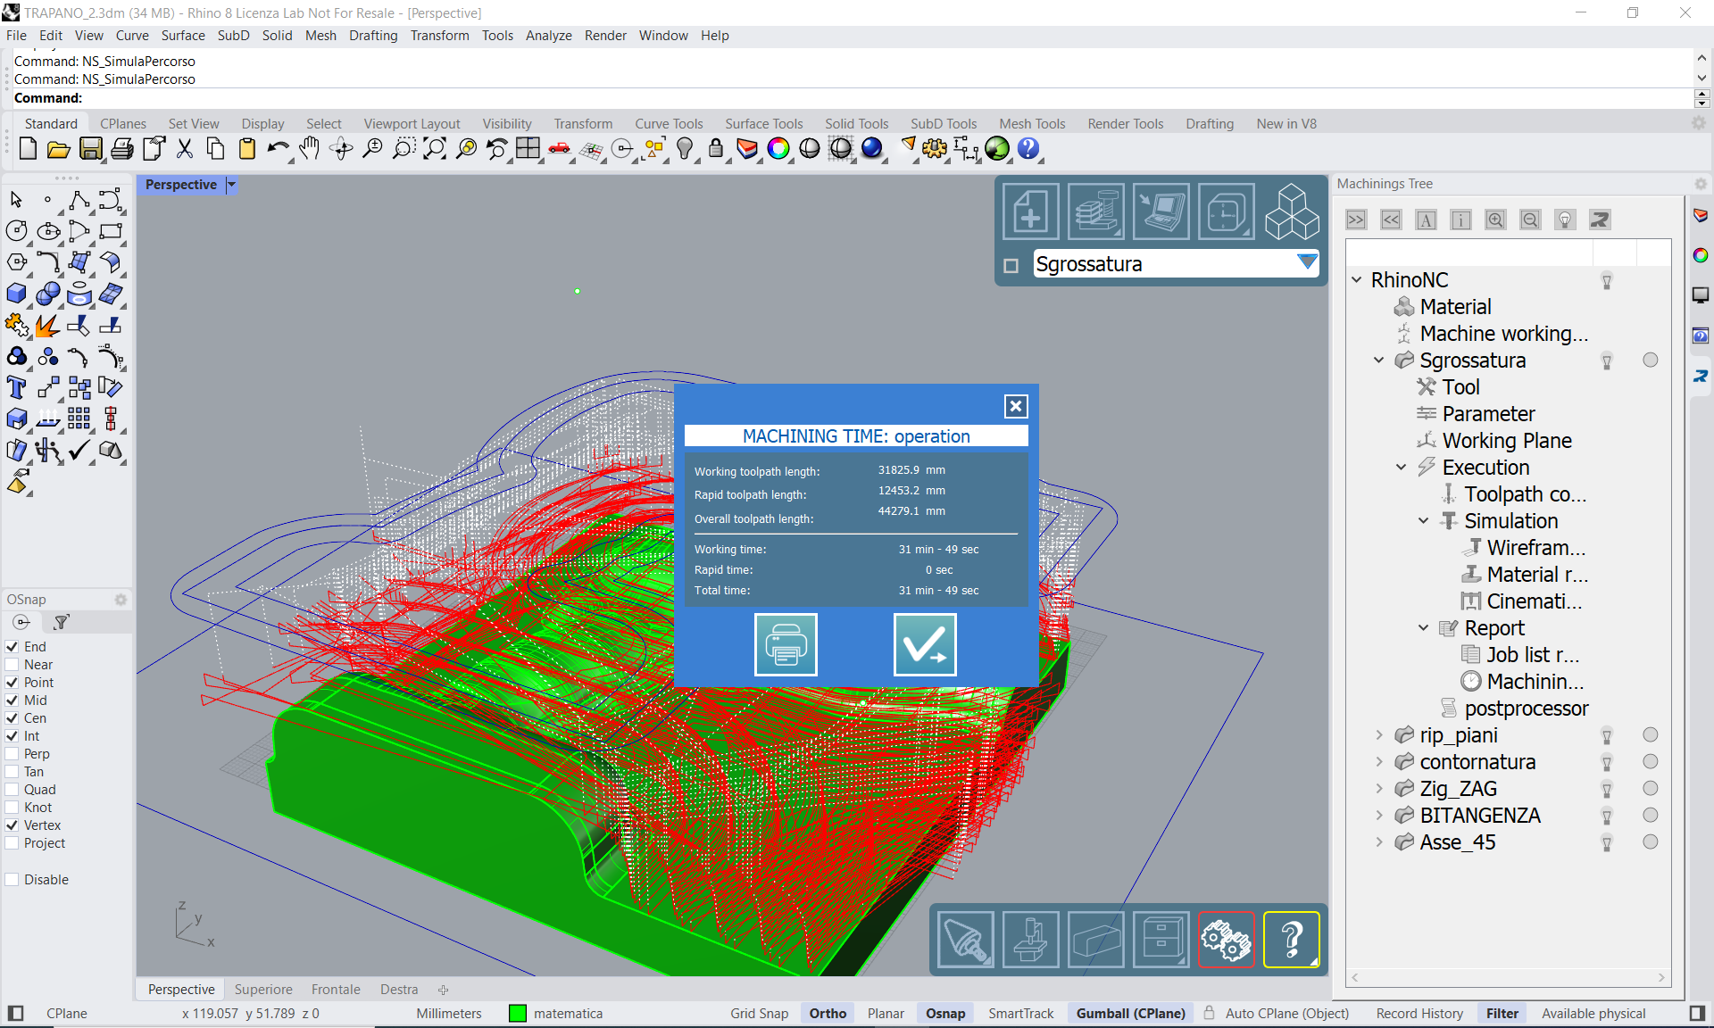Click the zoom in magnifier in Machinings Tree

pyautogui.click(x=1495, y=220)
